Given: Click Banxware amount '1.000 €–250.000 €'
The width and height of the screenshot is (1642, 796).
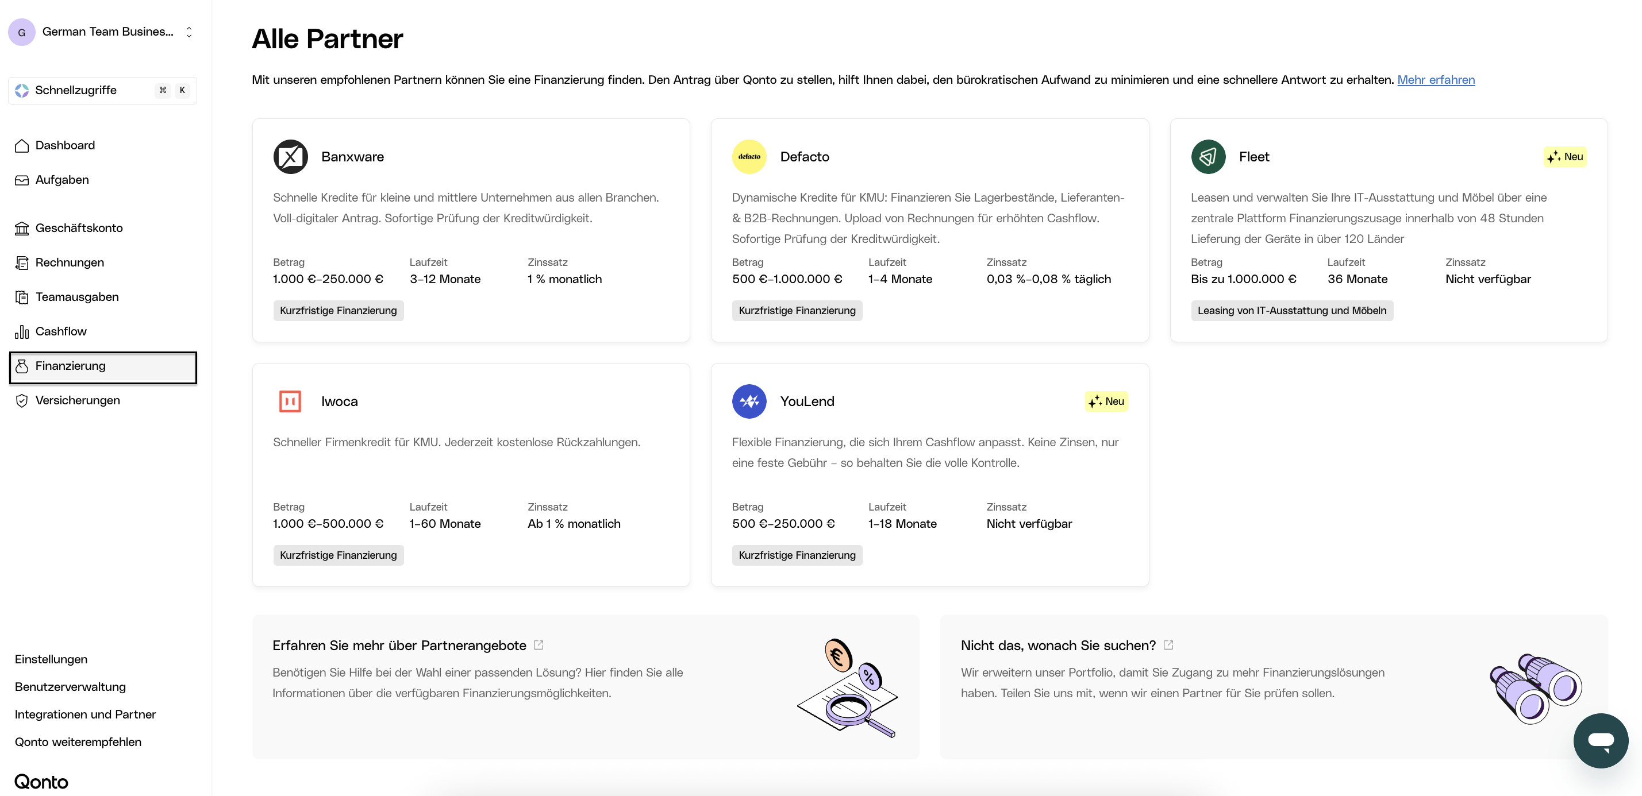Looking at the screenshot, I should 328,279.
